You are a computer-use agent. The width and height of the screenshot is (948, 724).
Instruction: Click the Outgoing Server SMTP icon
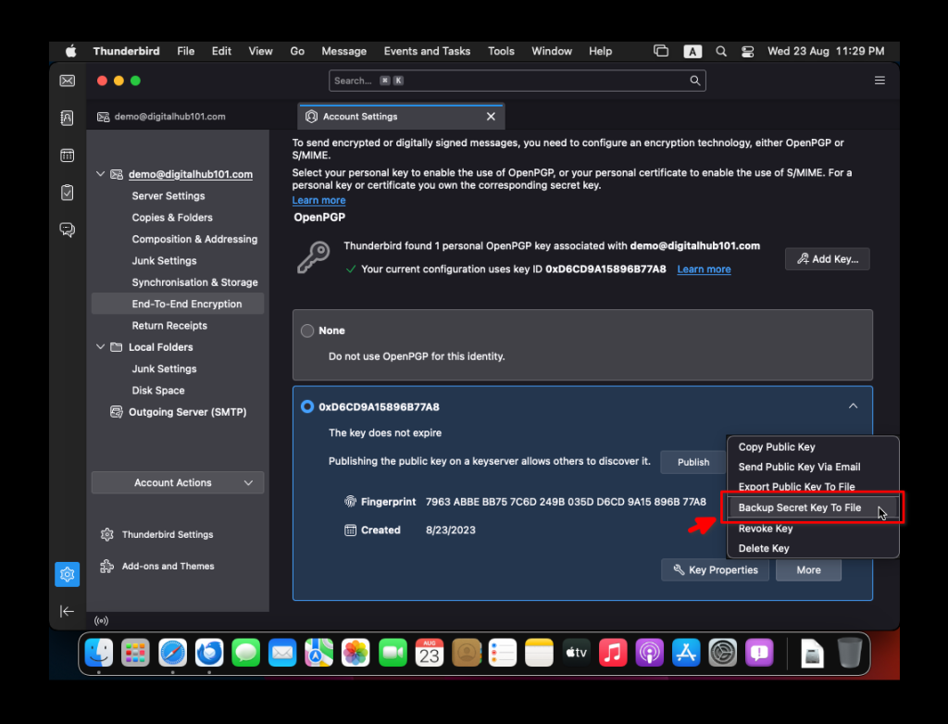tap(116, 412)
